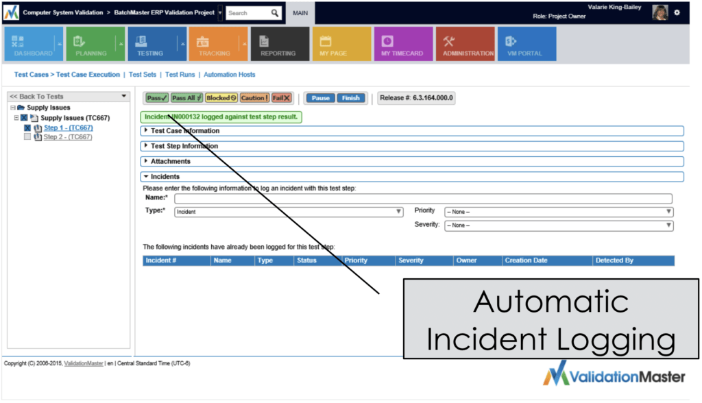The image size is (702, 403).
Task: Collapse the Supply Issues (TC667) tree node
Action: coord(16,118)
